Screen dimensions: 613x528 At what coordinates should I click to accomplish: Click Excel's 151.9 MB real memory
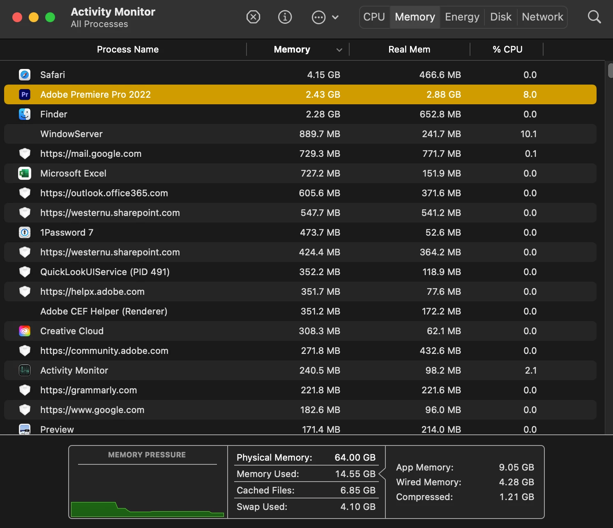pyautogui.click(x=442, y=173)
